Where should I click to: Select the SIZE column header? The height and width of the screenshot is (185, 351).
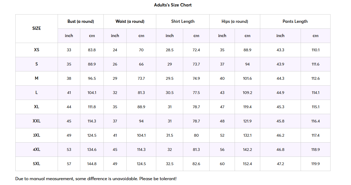(x=37, y=28)
